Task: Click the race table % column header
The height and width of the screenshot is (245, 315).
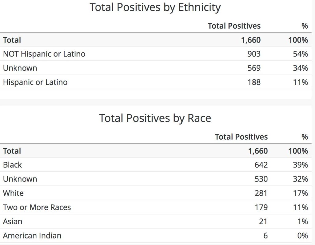Action: pyautogui.click(x=305, y=137)
